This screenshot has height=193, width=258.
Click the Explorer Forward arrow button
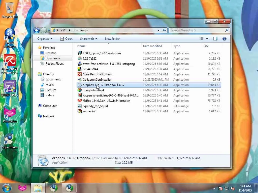[x=44, y=30]
